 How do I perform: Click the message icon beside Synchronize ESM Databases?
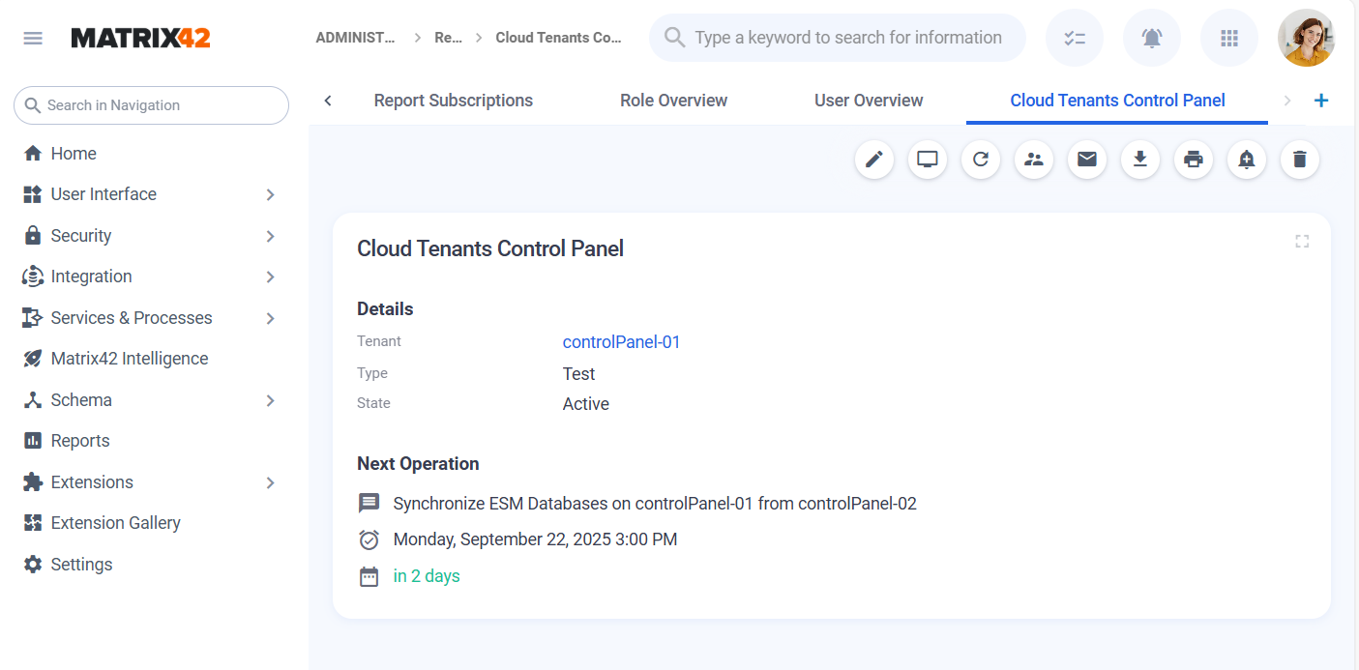tap(369, 504)
